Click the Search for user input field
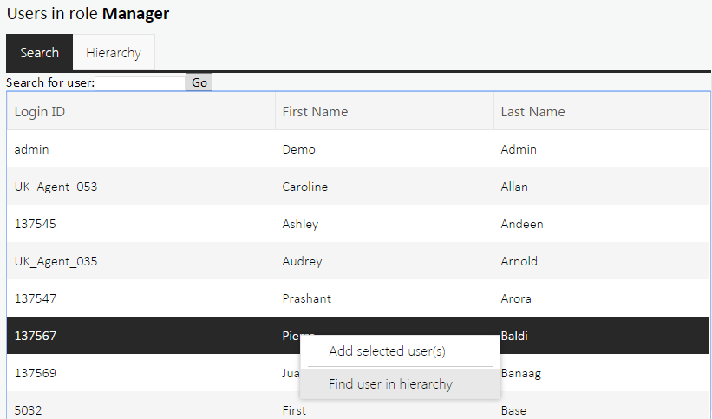 tap(140, 82)
